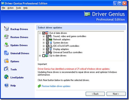Image resolution: width=129 pixels, height=100 pixels.
Task: Open the Action menu
Action: click(x=10, y=8)
